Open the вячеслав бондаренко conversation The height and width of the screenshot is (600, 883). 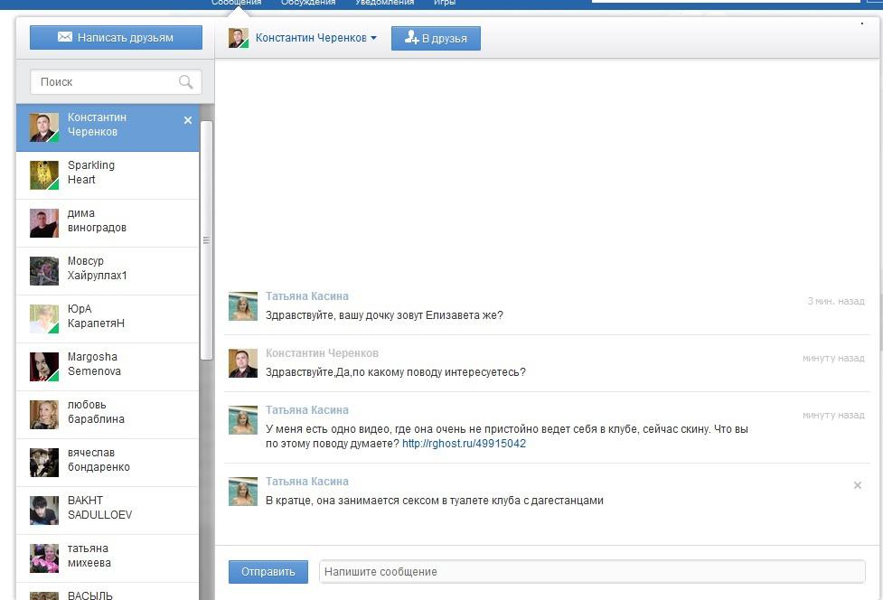tap(108, 463)
